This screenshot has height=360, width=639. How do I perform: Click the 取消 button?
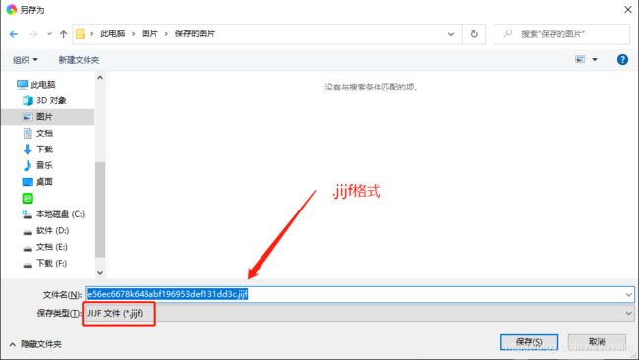click(597, 342)
